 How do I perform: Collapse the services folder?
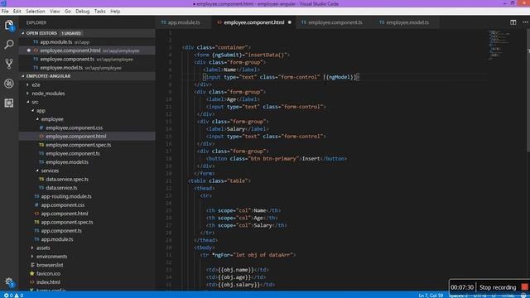click(x=37, y=171)
